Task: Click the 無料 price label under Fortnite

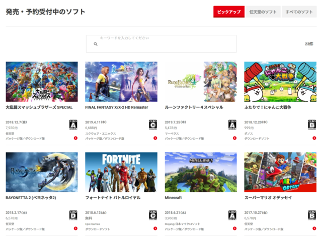Action: [89, 218]
